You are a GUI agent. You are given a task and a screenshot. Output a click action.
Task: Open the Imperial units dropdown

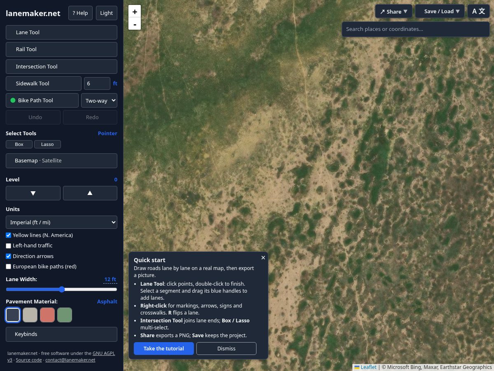(x=61, y=222)
